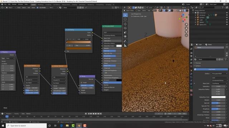The width and height of the screenshot is (229, 128).
Task: Select solid viewport shading mode icon
Action: [x=180, y=10]
